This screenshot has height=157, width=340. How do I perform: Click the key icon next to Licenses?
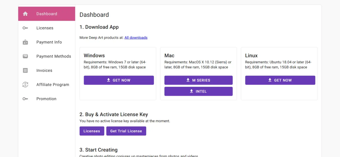[x=25, y=28]
